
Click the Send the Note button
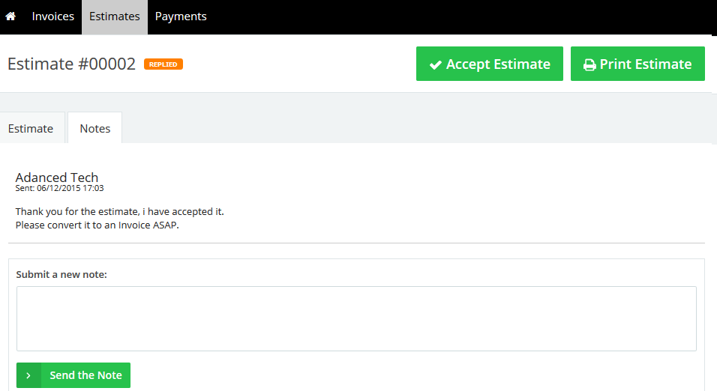[85, 375]
